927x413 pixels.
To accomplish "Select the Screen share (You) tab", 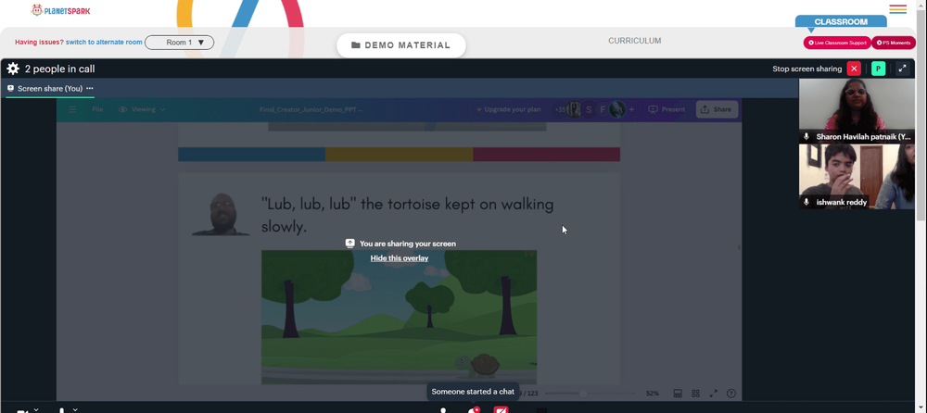I will pyautogui.click(x=50, y=89).
